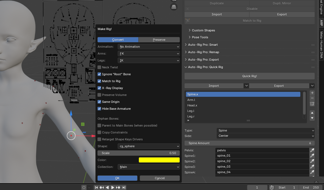Remove selected limb with the minus icon
The height and width of the screenshot is (190, 324).
point(312,98)
